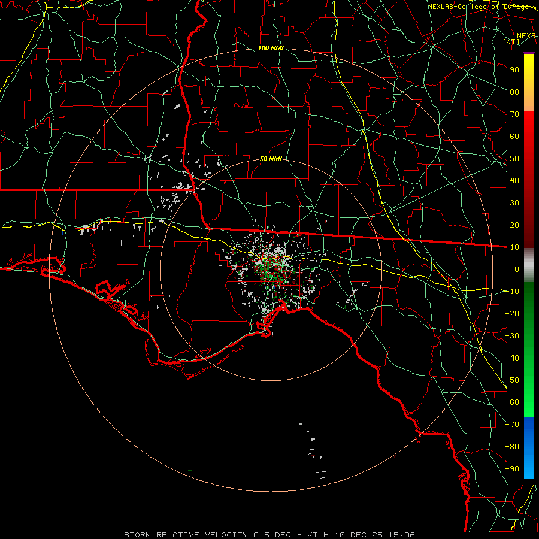This screenshot has height=539, width=539.
Task: Click the STORM RELATIVE VELOCITY caption text
Action: click(186, 535)
